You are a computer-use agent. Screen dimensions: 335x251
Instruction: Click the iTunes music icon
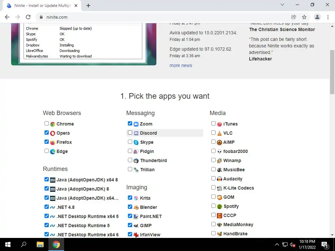[220, 124]
